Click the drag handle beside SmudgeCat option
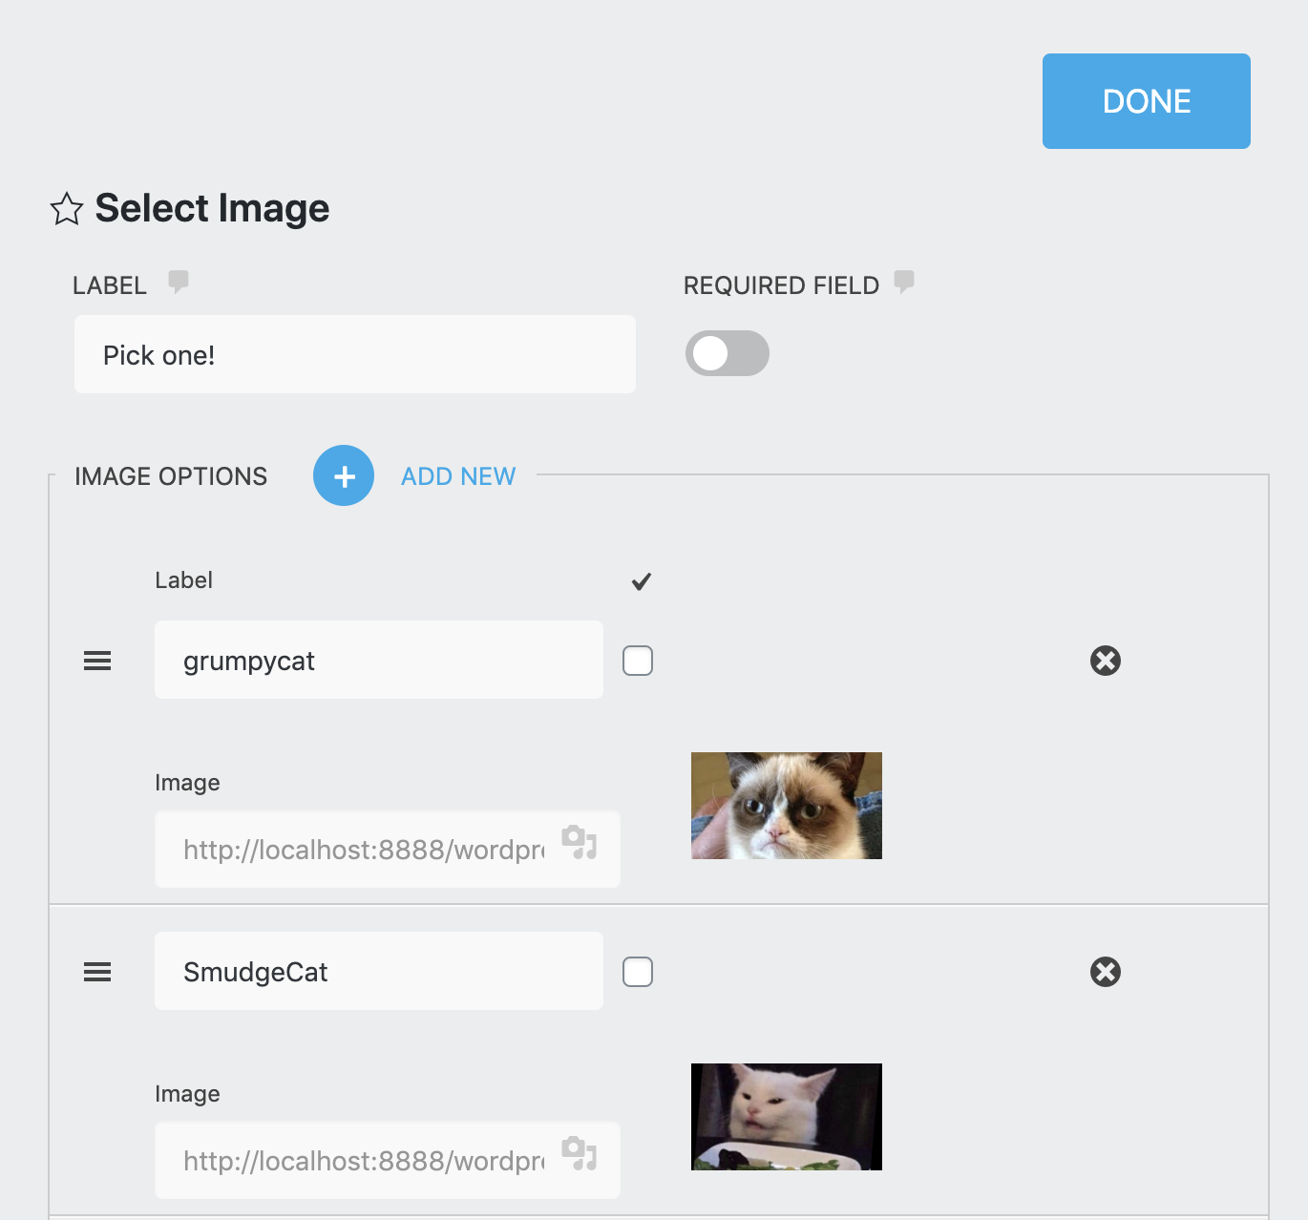This screenshot has width=1308, height=1220. [x=96, y=971]
